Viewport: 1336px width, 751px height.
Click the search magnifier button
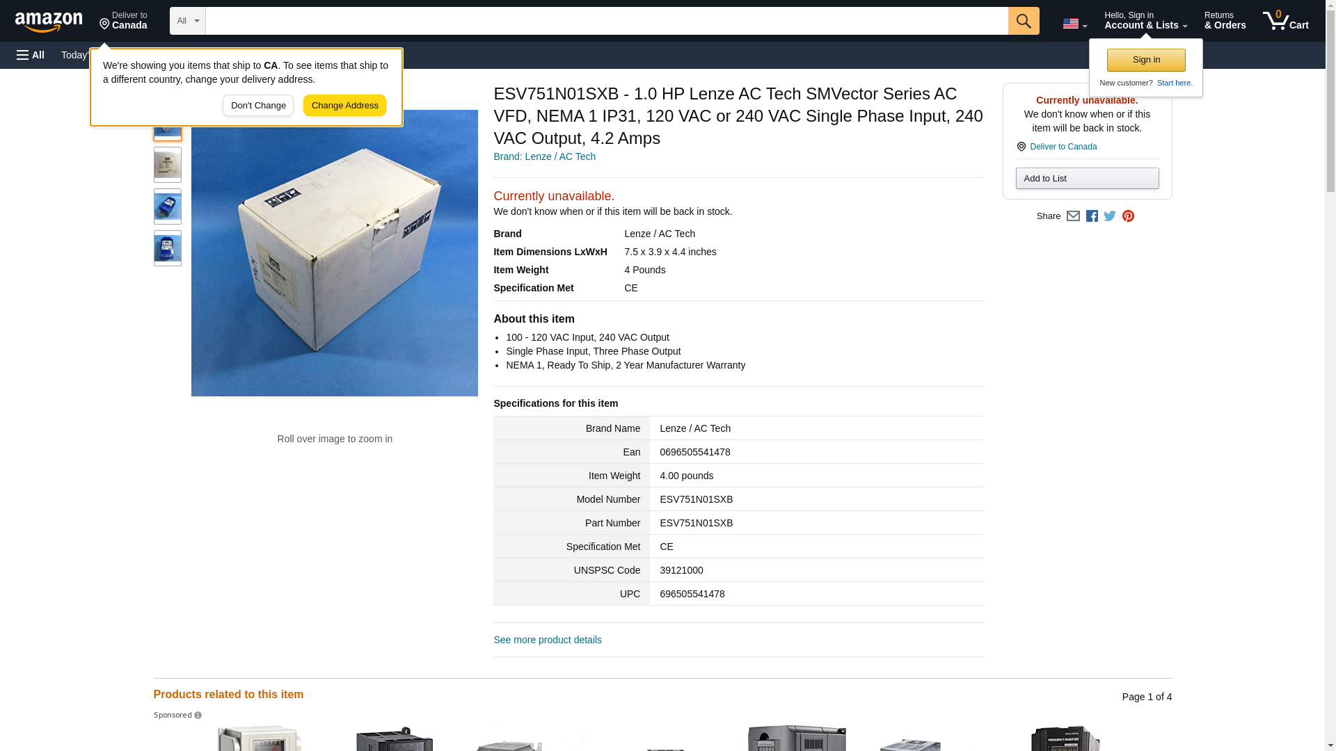pyautogui.click(x=1024, y=21)
